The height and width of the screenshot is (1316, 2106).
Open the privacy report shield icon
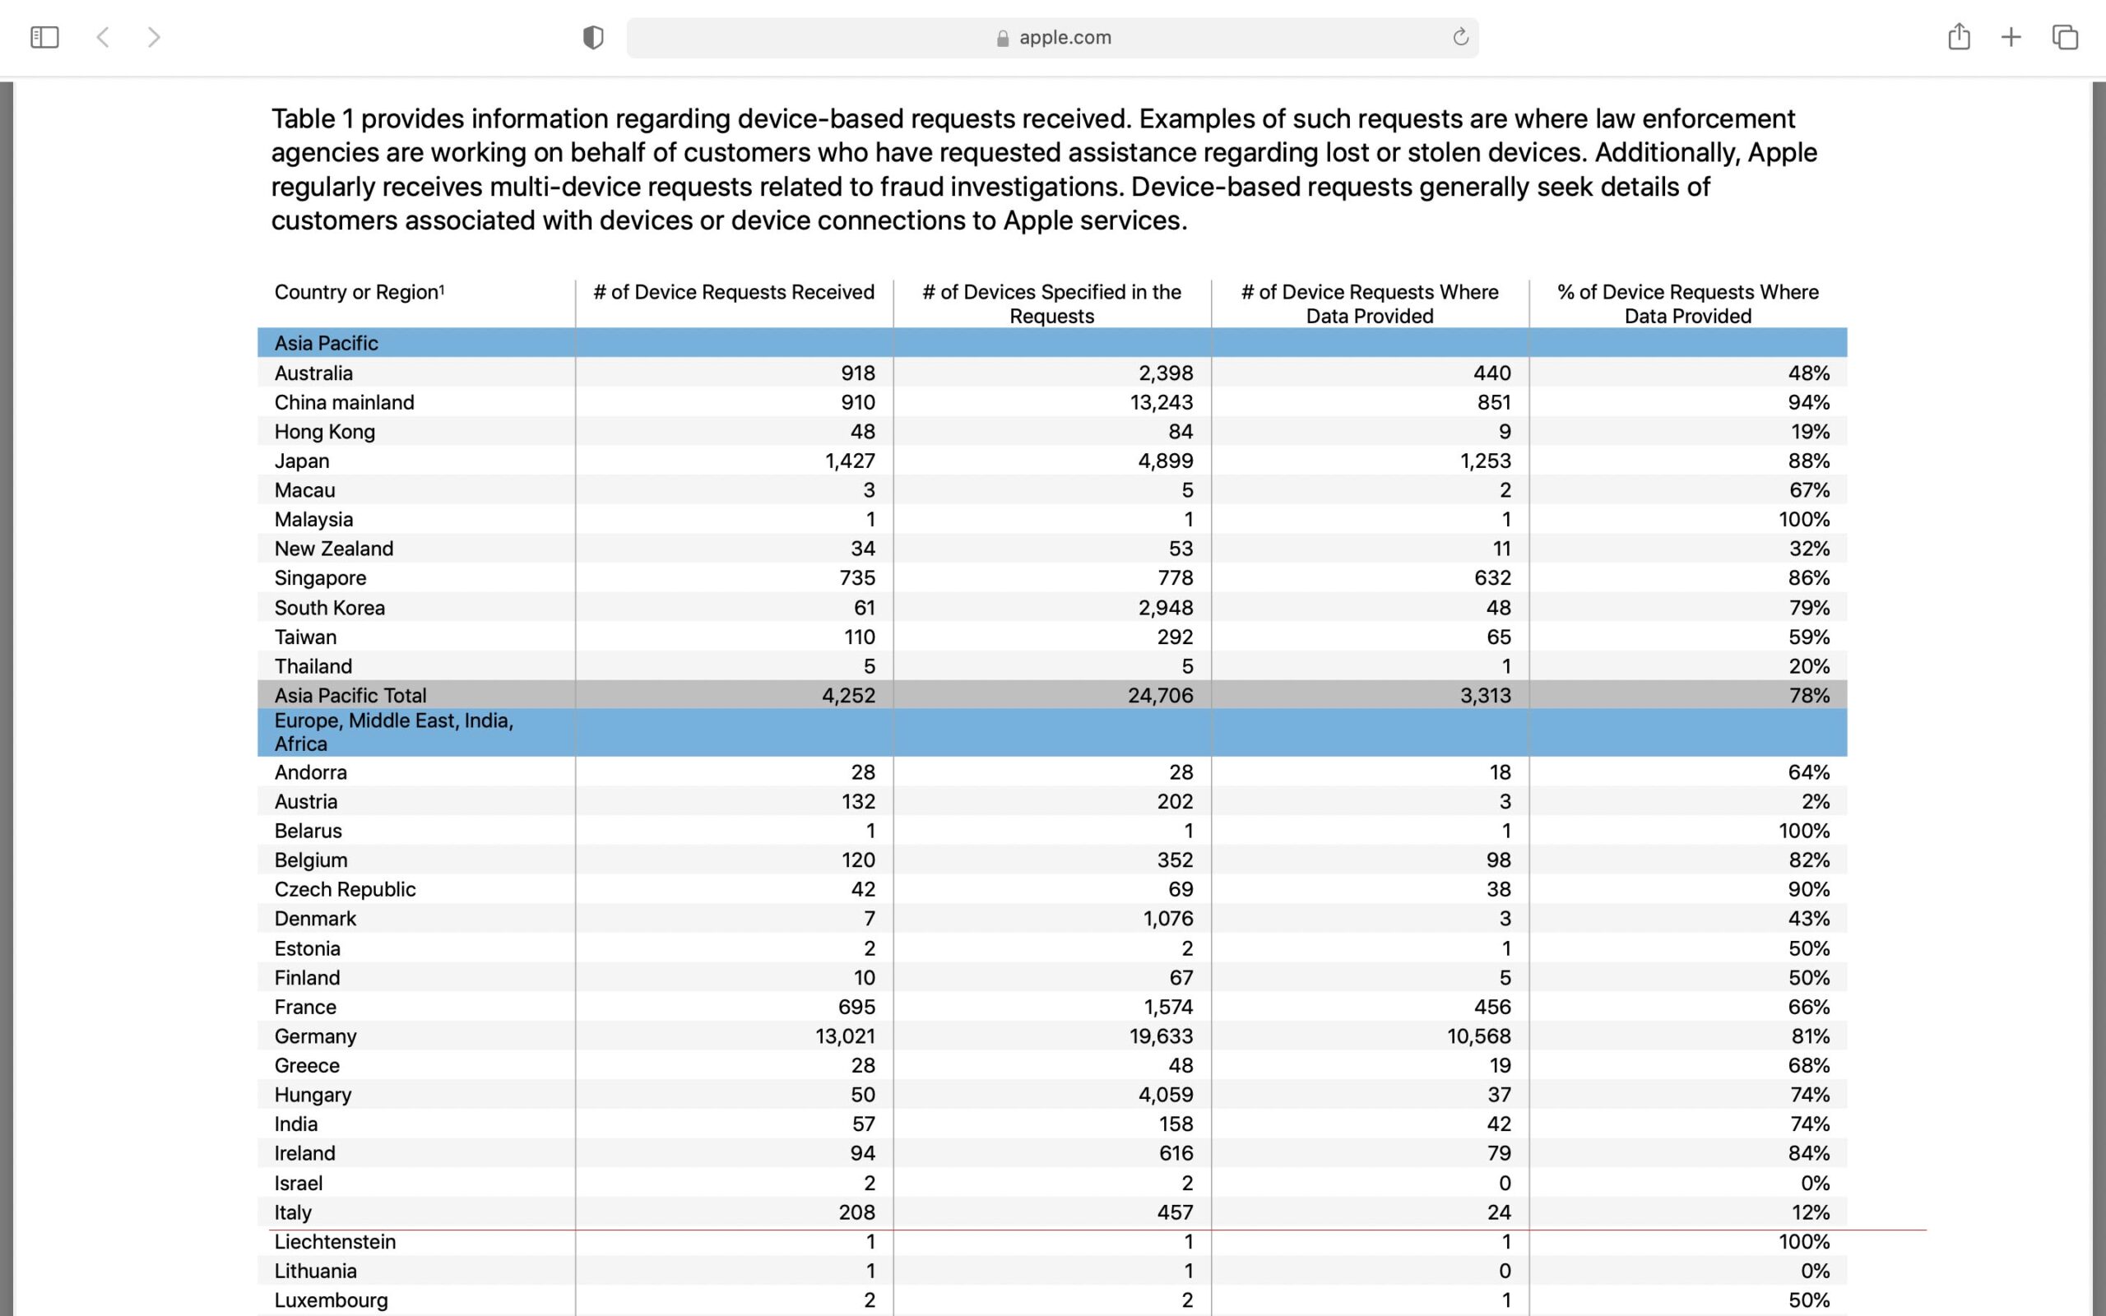coord(592,38)
